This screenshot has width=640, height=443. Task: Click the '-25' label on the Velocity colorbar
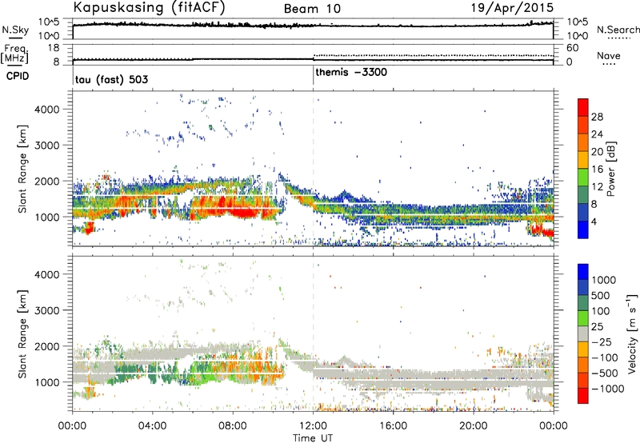[601, 342]
